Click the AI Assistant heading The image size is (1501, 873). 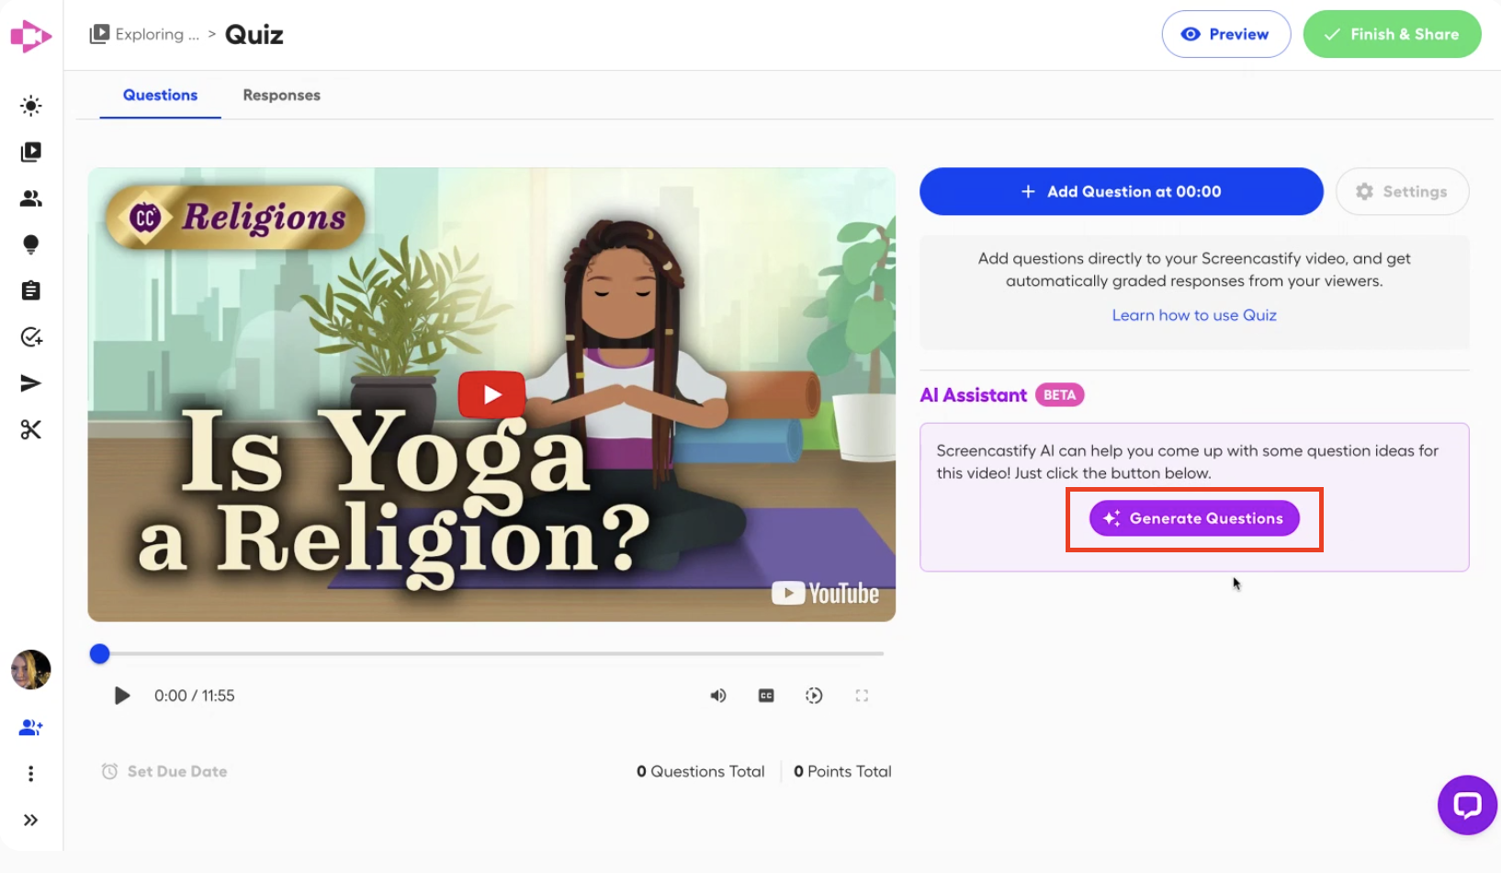(973, 395)
